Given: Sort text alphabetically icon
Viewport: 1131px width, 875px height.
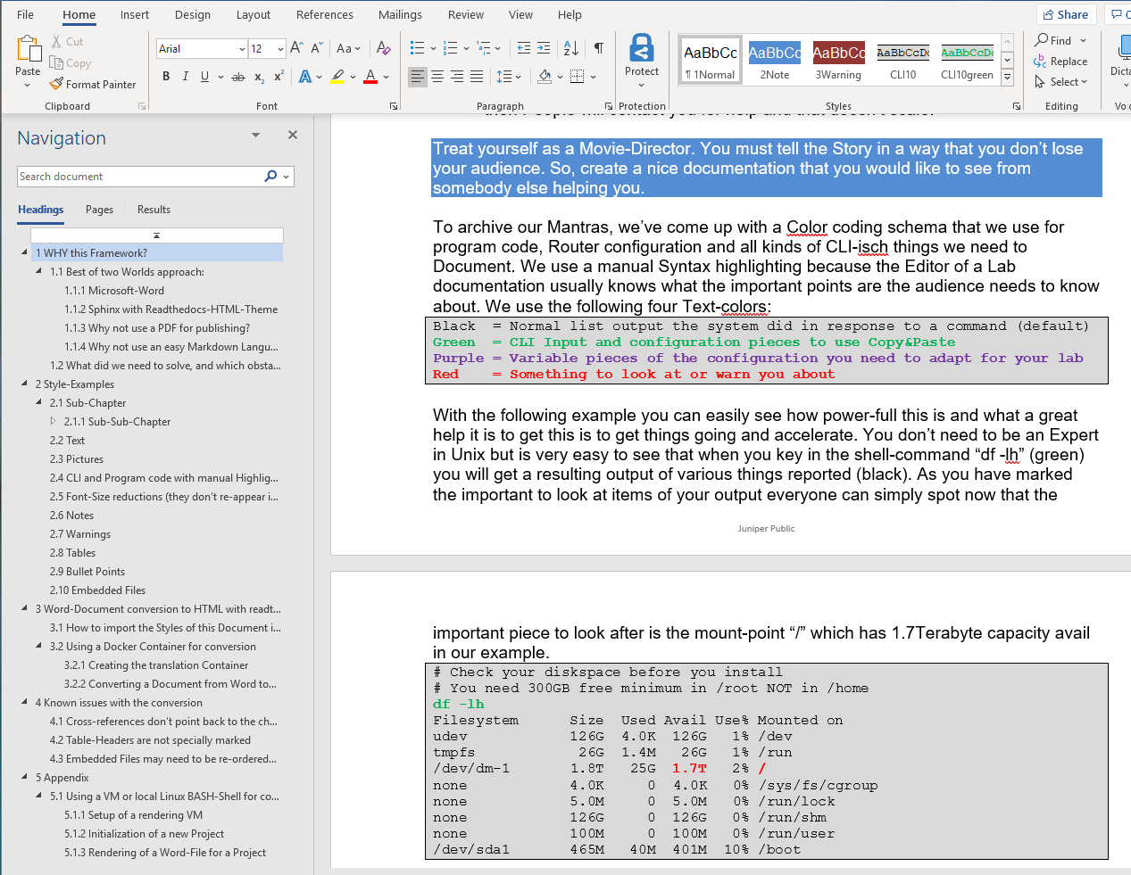Looking at the screenshot, I should click(x=571, y=48).
